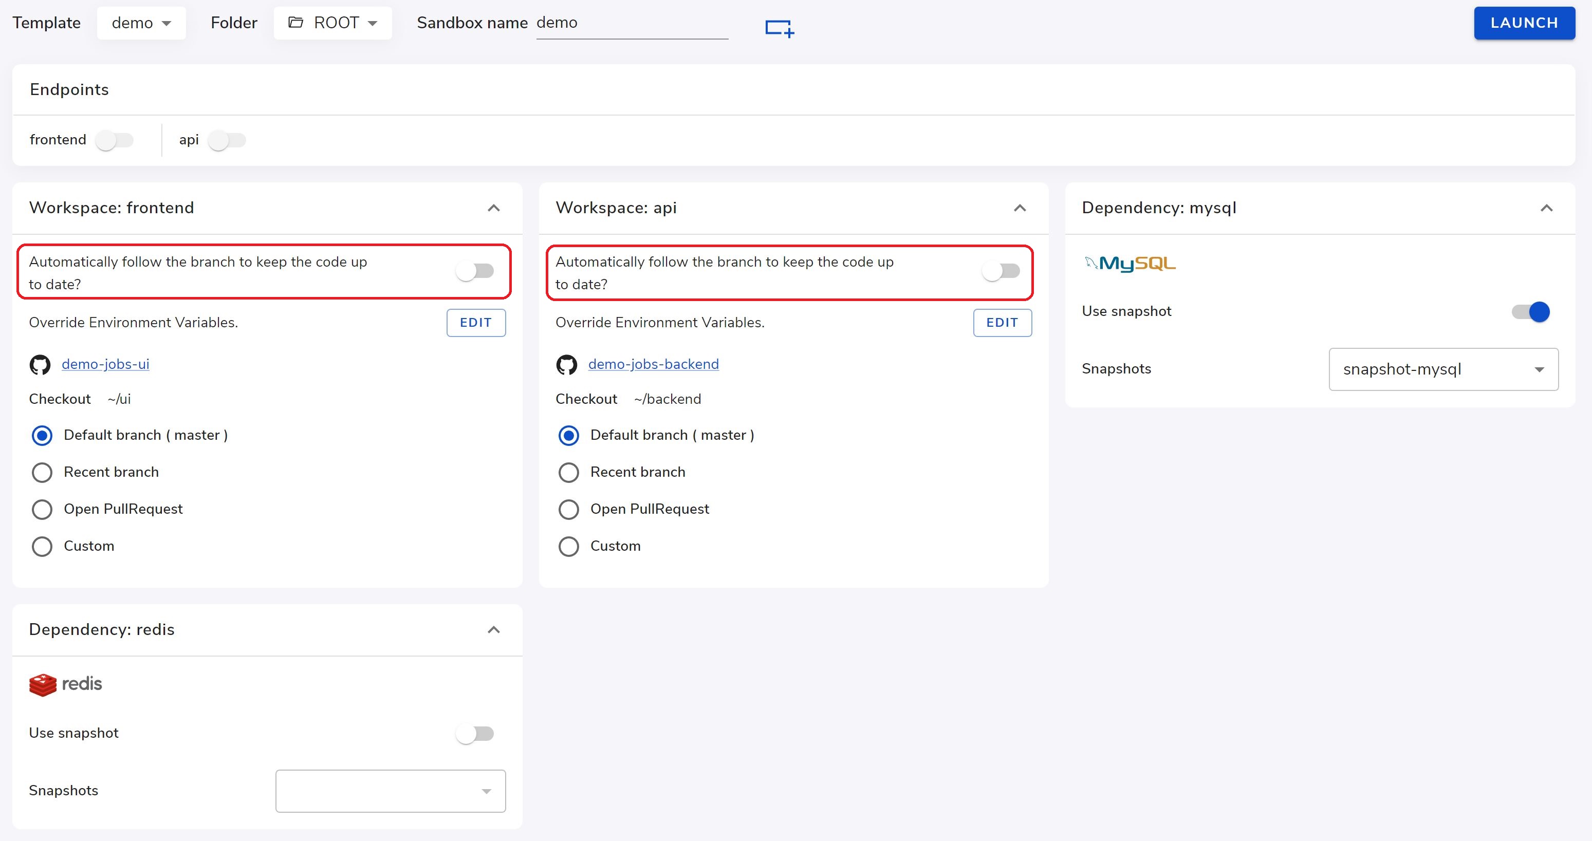Click the GitHub icon beside demo-jobs-backend
This screenshot has width=1592, height=841.
(x=567, y=365)
